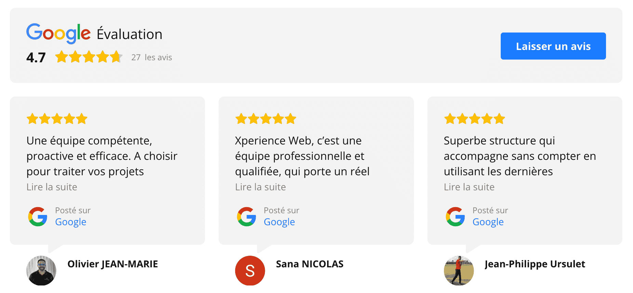
Task: Expand Jean-Philippe Ursulet's review with "Lire la suite"
Action: [x=469, y=187]
